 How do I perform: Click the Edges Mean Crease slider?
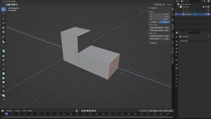point(159,39)
